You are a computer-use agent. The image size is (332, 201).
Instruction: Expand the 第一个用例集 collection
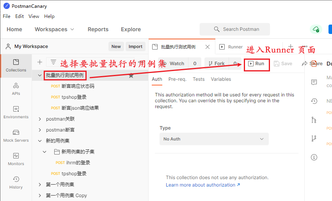point(39,185)
